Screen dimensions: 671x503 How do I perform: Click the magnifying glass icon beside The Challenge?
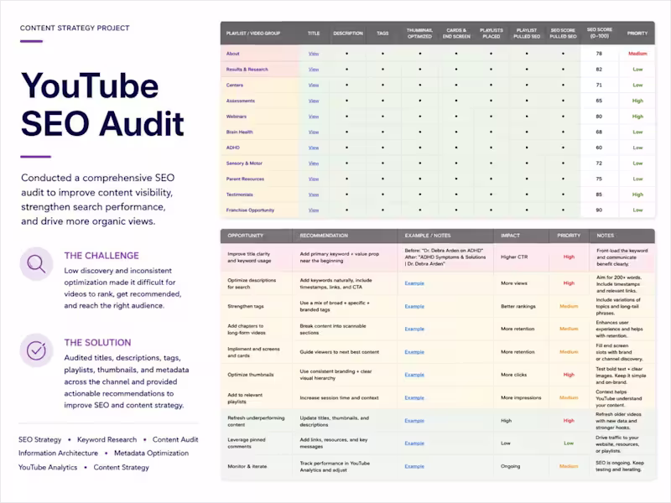[36, 264]
